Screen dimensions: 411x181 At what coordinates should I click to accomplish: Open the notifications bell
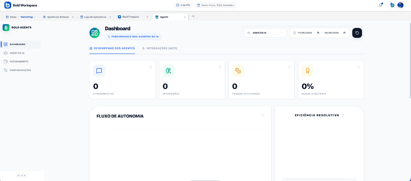click(x=380, y=5)
